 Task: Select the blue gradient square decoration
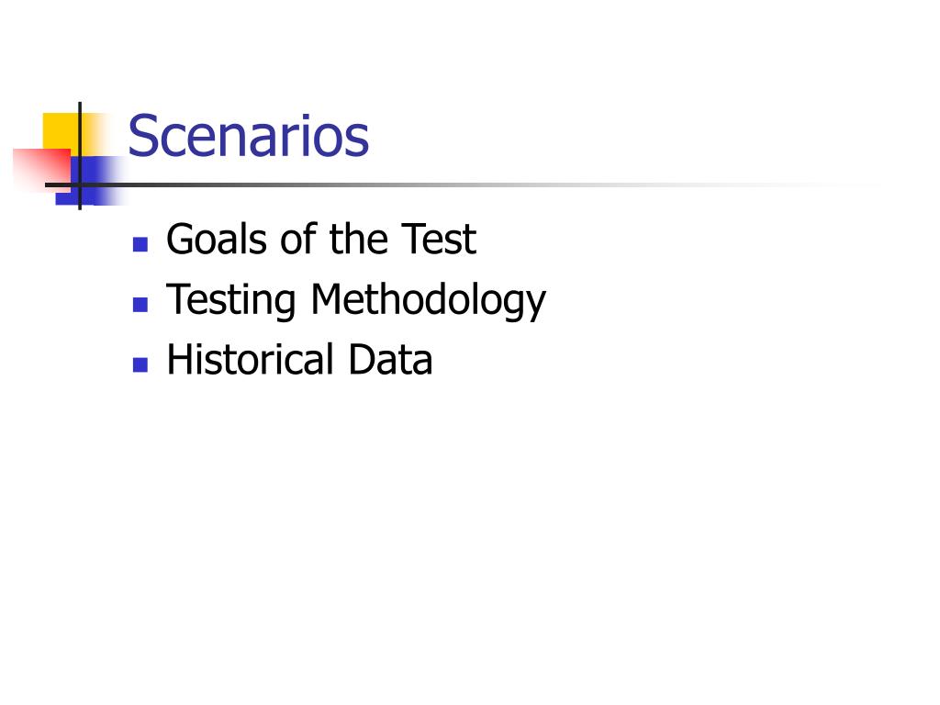(x=90, y=181)
